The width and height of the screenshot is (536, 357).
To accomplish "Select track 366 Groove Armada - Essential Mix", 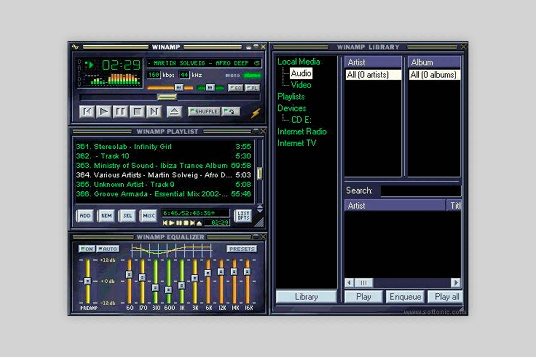I will point(164,194).
